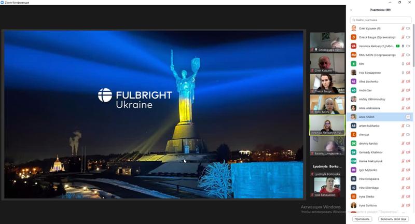Click the Василь Шиндеровський video thumbnail
The width and height of the screenshot is (415, 224).
coord(327,146)
